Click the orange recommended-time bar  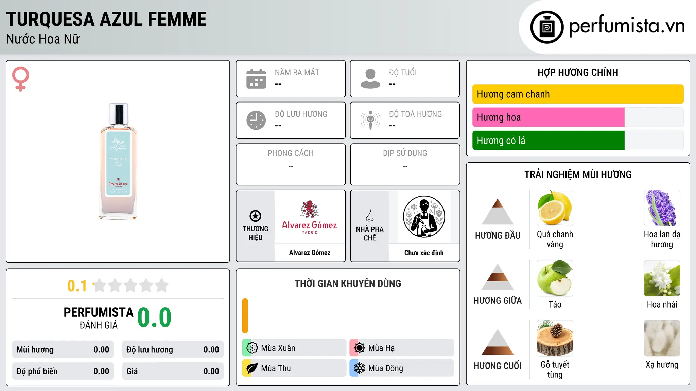point(245,316)
